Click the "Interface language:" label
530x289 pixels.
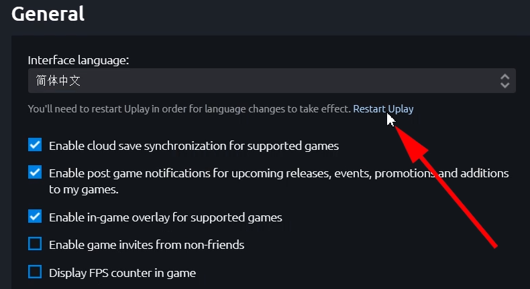(x=78, y=60)
